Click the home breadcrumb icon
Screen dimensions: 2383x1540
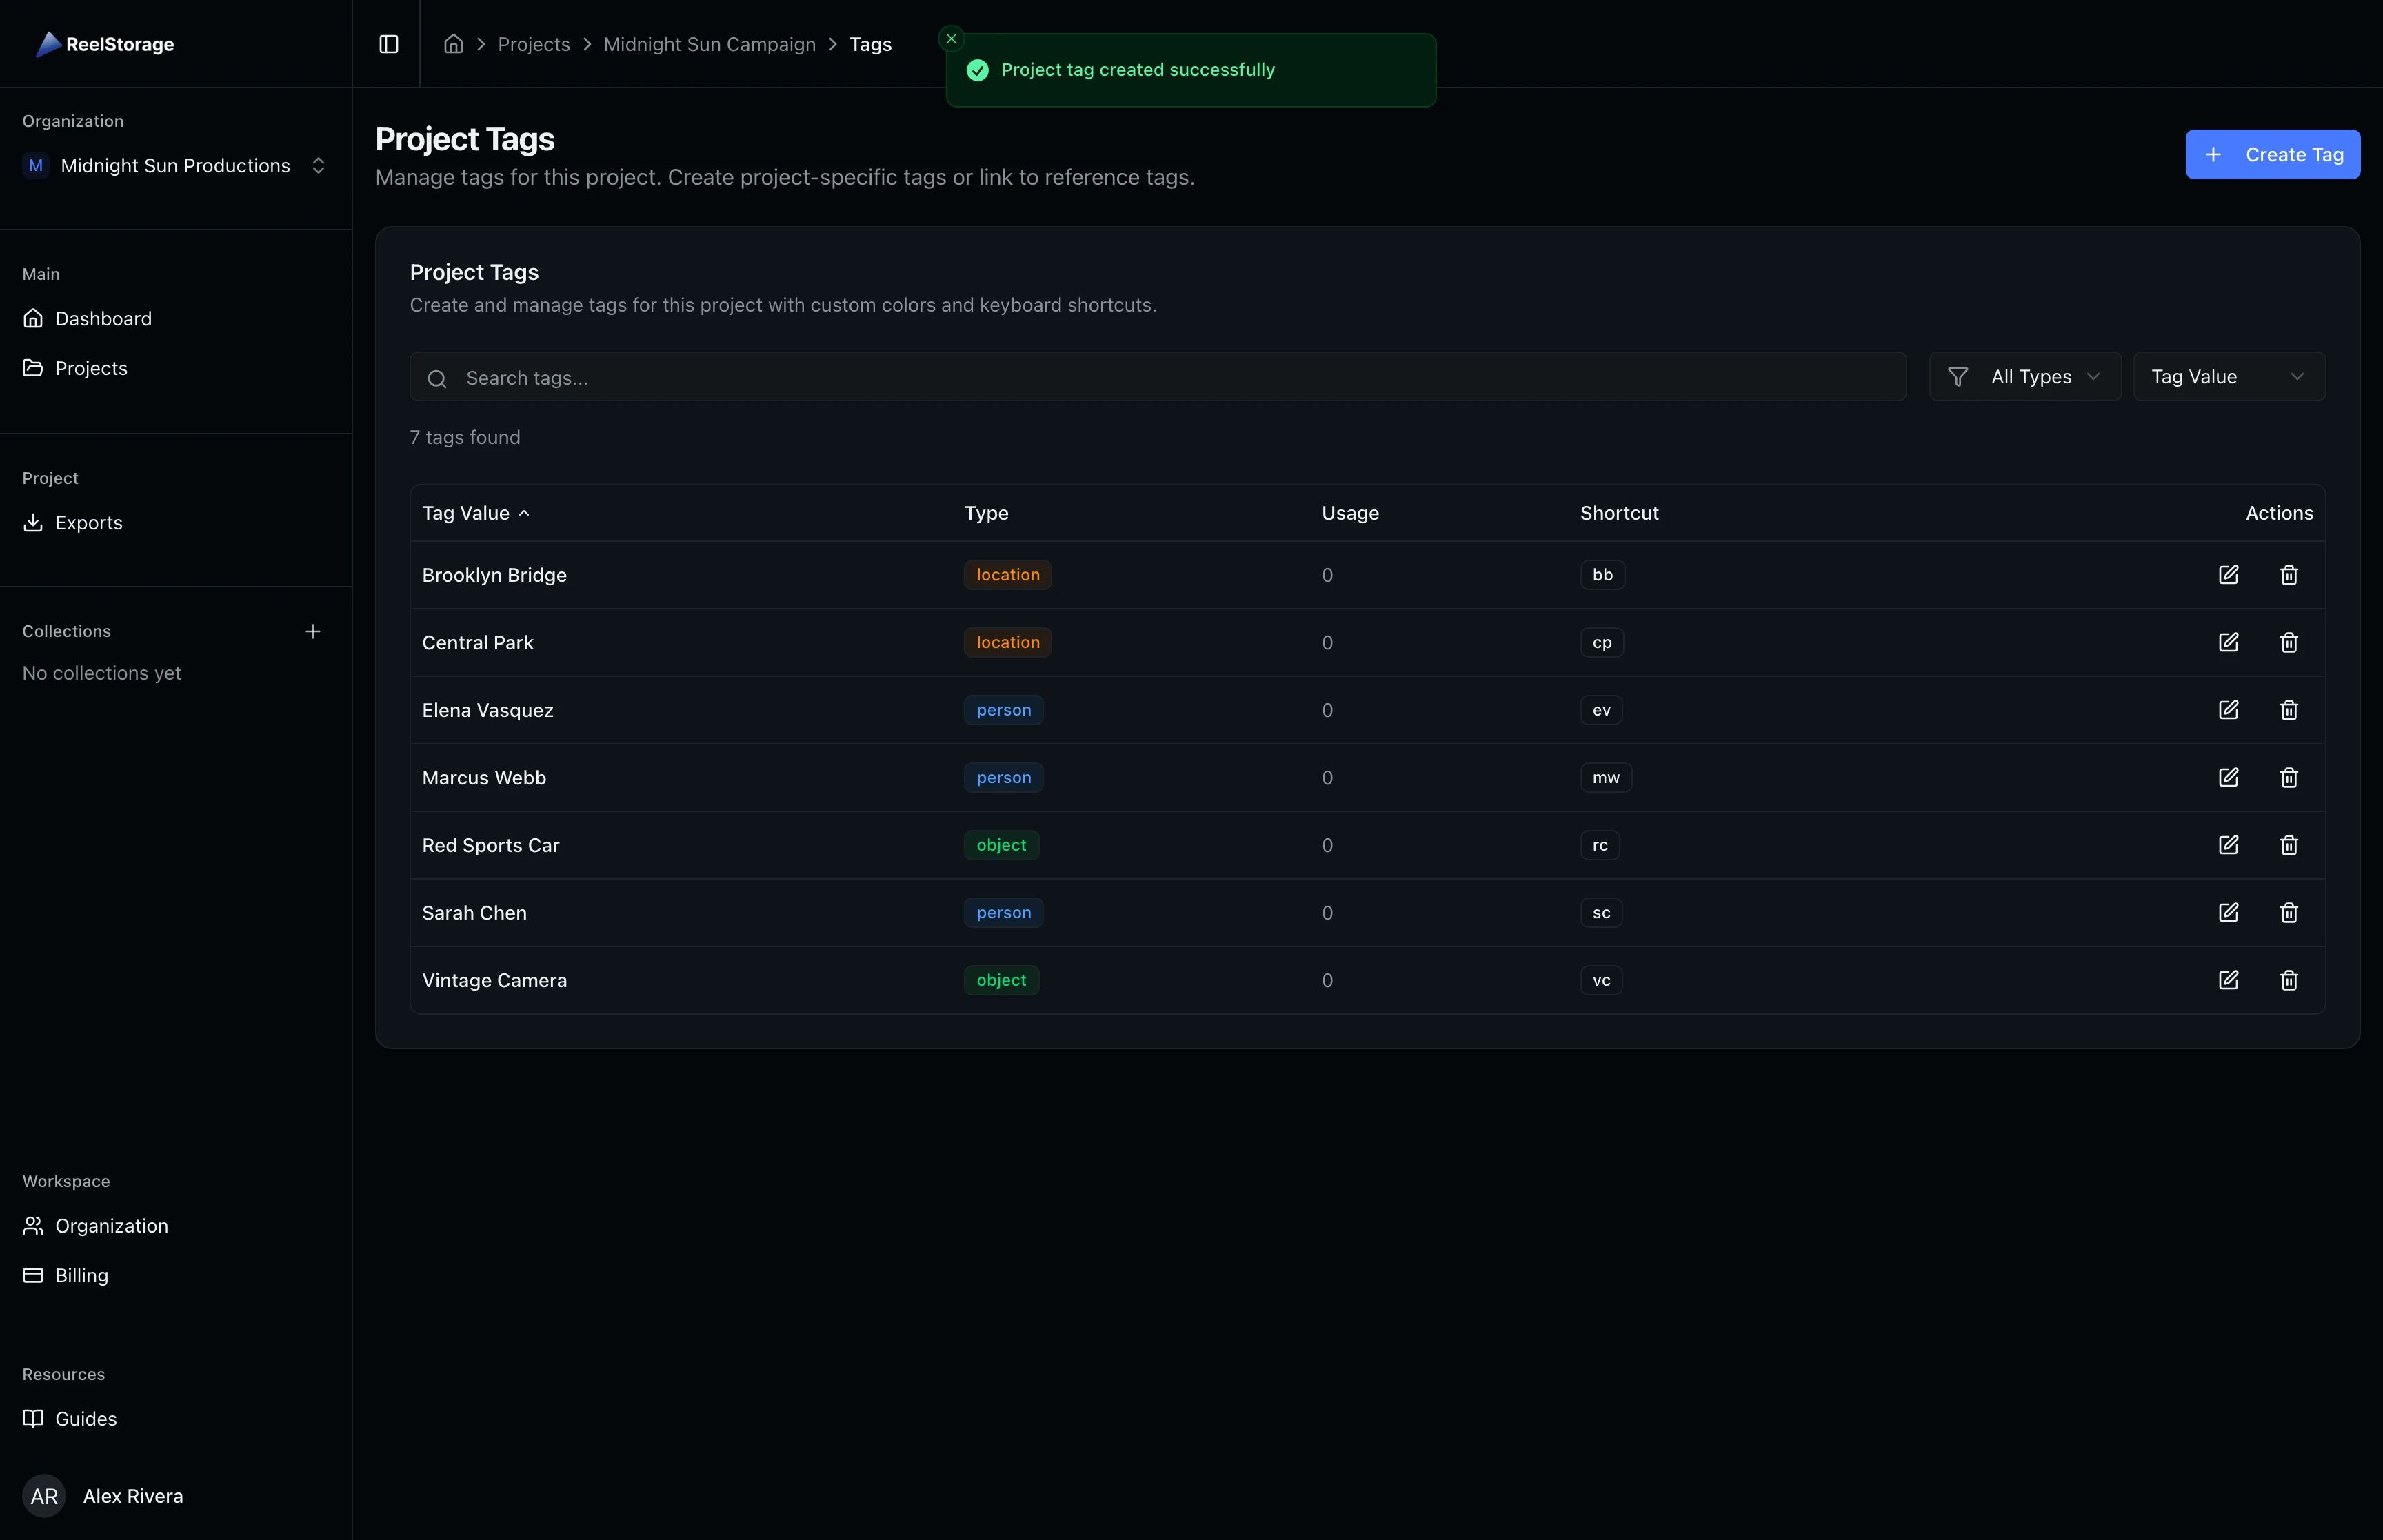click(x=453, y=44)
